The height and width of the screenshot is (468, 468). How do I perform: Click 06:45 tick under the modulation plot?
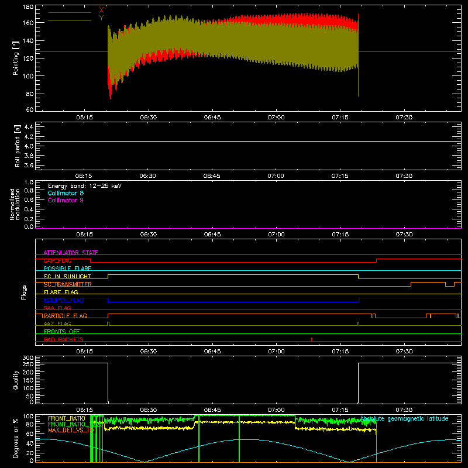coord(212,235)
